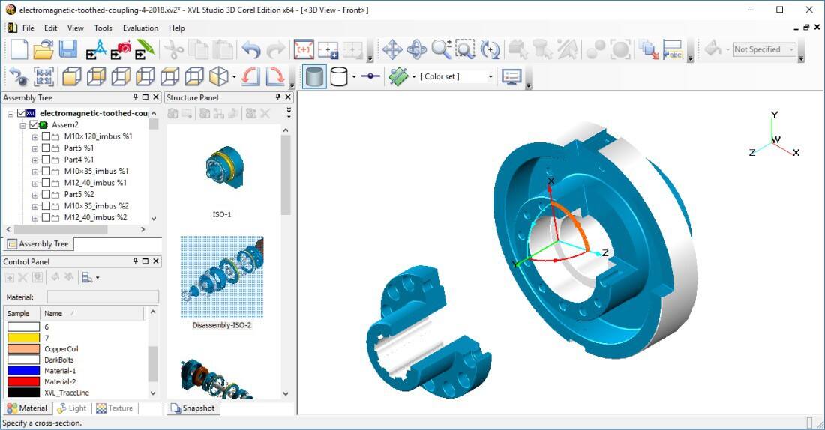Enable the M12_40_imbus %1 checkbox
This screenshot has height=430, width=825.
coord(46,182)
